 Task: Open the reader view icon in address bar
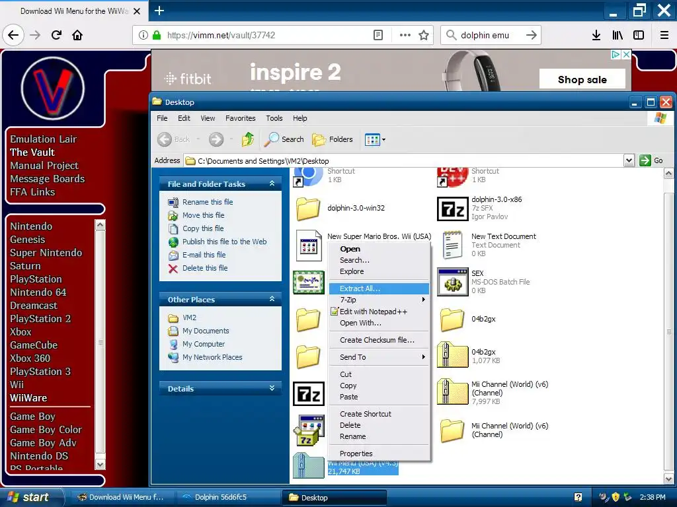378,35
